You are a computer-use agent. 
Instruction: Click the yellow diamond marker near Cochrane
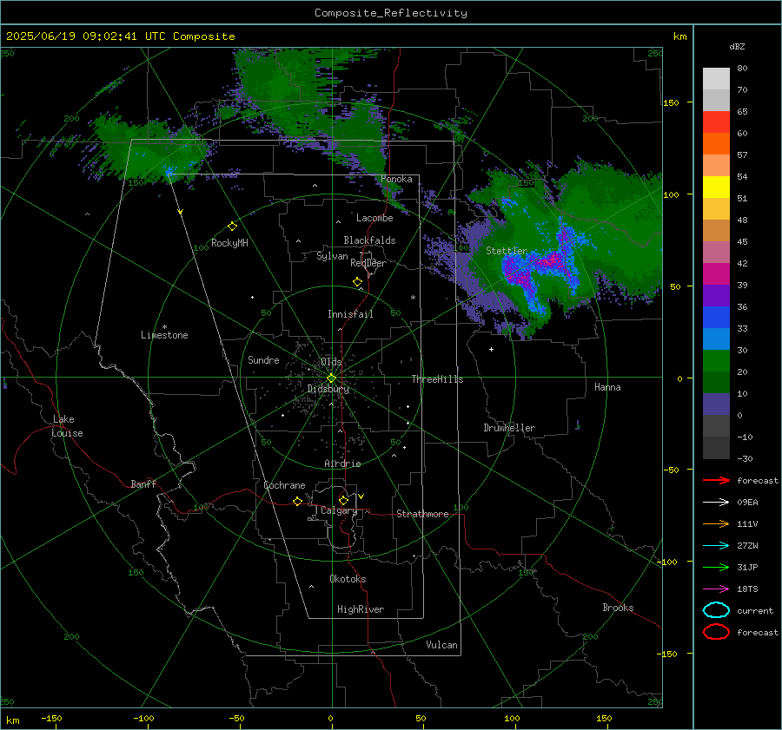297,502
